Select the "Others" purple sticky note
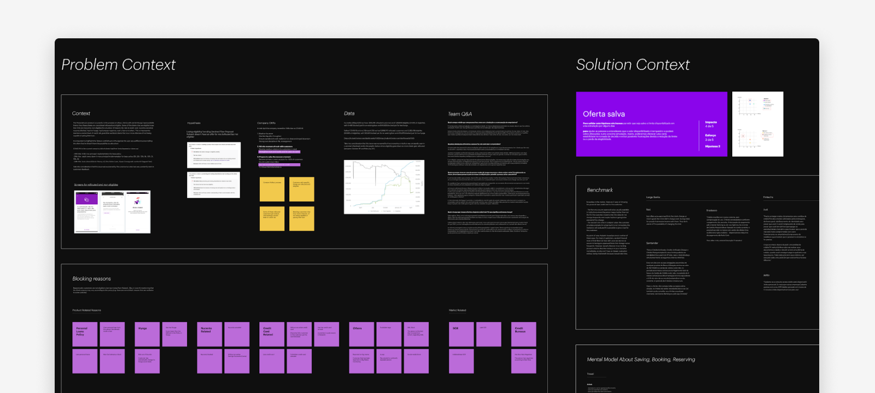The image size is (875, 393). 361,334
